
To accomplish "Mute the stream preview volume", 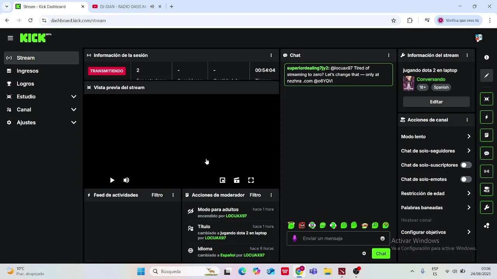I will [126, 180].
